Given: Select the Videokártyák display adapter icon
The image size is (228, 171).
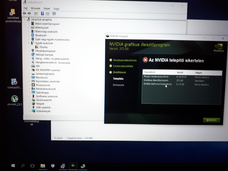Looking at the screenshot, I should click(x=34, y=111).
